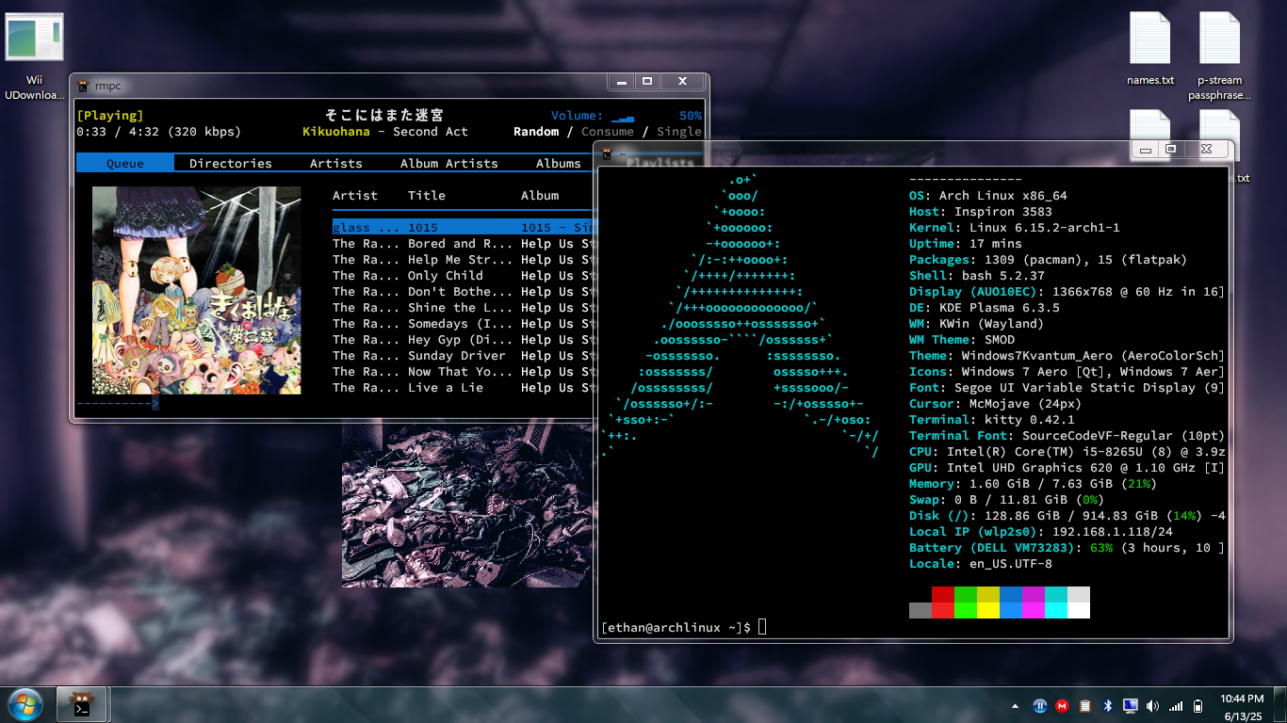Image resolution: width=1287 pixels, height=723 pixels.
Task: Open the Windows-style Start orb
Action: click(24, 705)
